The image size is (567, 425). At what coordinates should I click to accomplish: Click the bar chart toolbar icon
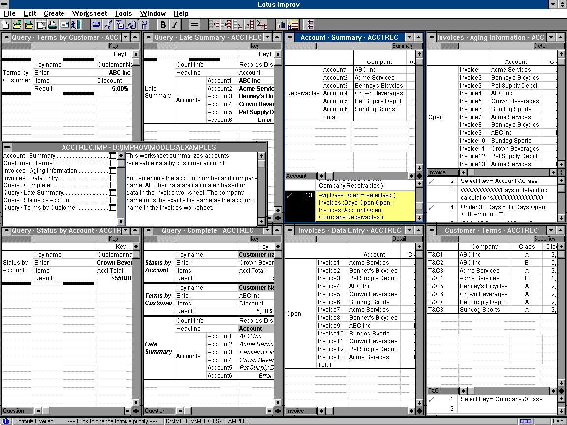click(x=282, y=25)
